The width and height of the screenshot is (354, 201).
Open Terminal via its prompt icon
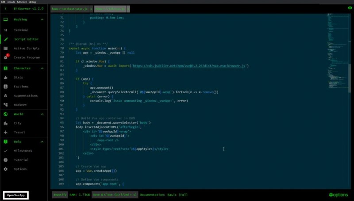click(x=6, y=30)
